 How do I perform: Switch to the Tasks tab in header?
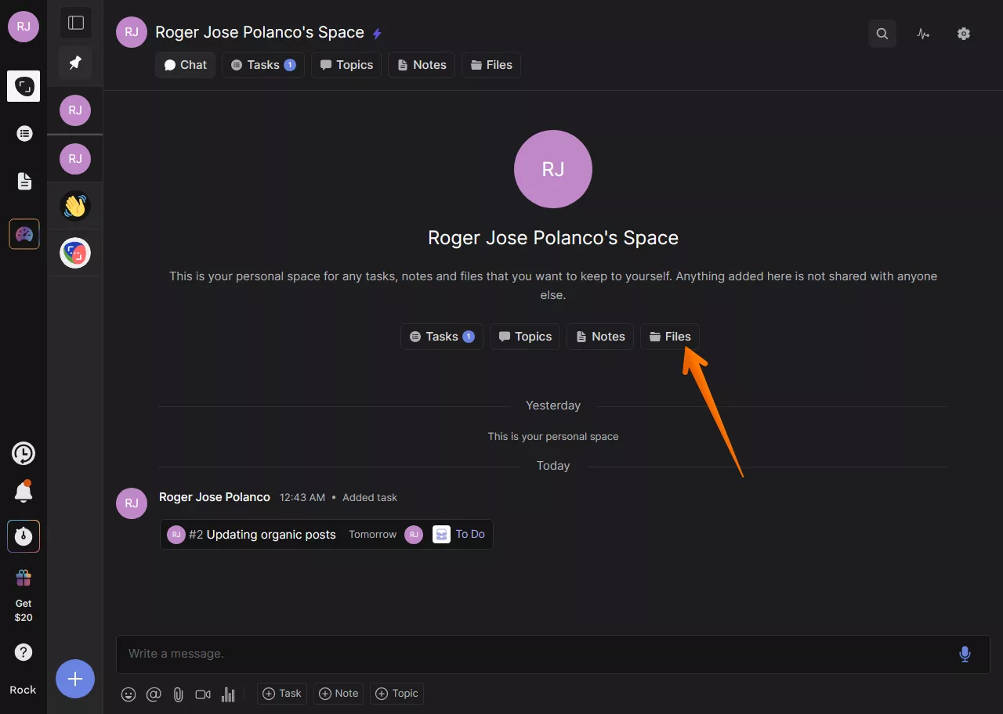pyautogui.click(x=263, y=65)
